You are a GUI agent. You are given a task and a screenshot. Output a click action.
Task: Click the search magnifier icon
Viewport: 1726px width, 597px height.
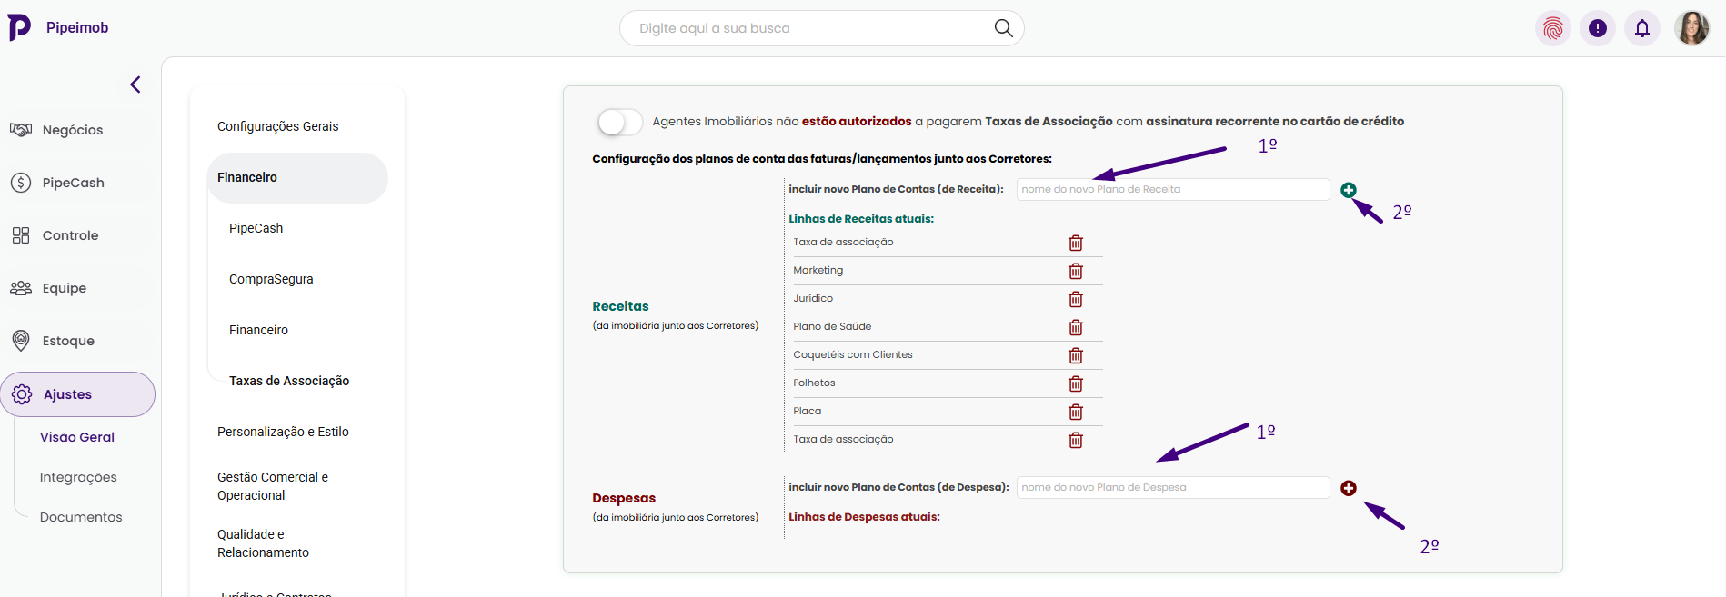(1003, 28)
